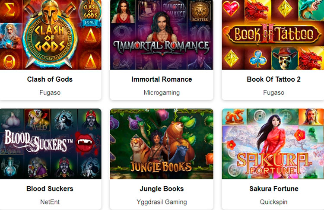Open the Jungle Books game thumbnail
324x210 pixels.
pyautogui.click(x=162, y=144)
